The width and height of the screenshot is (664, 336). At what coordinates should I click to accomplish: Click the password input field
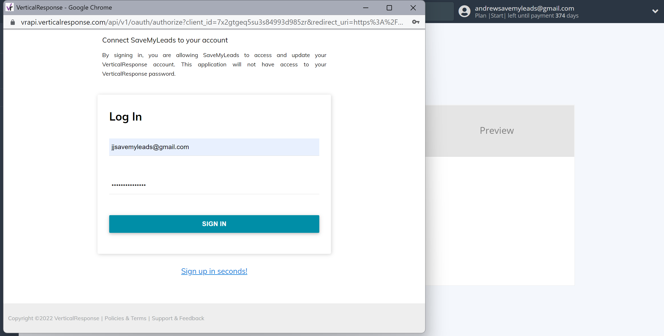tap(214, 185)
